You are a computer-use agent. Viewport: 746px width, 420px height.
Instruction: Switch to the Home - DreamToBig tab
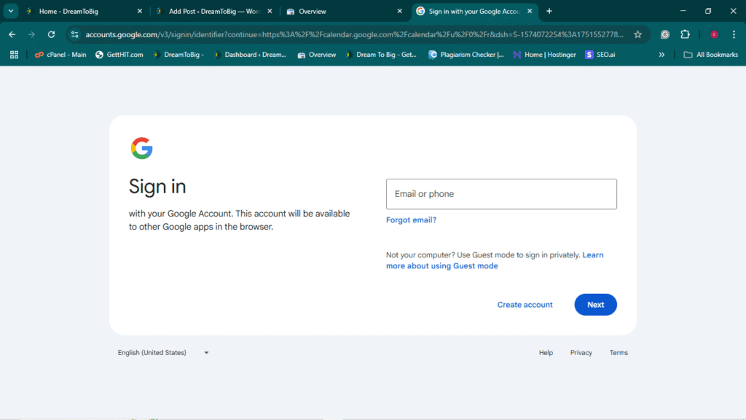pos(80,11)
